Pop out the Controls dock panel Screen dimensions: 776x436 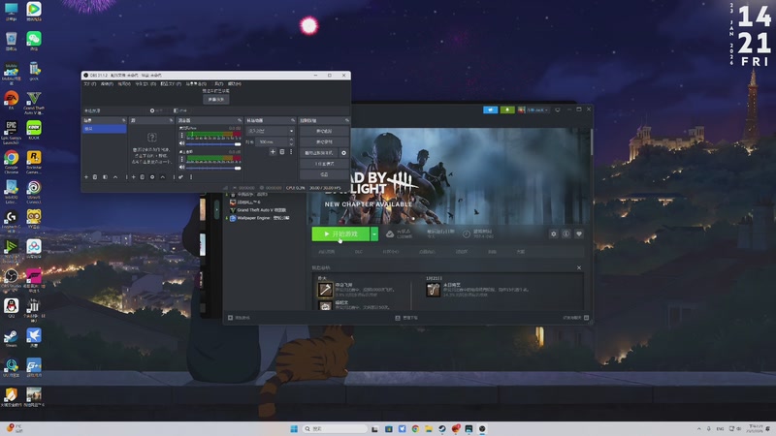[x=347, y=120]
